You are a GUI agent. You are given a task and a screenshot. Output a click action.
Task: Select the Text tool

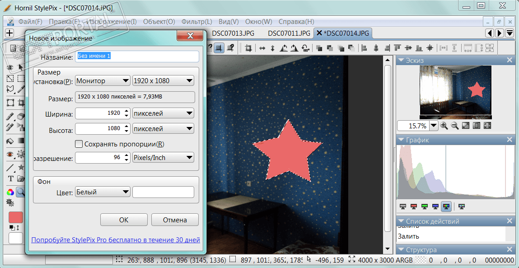(10, 179)
